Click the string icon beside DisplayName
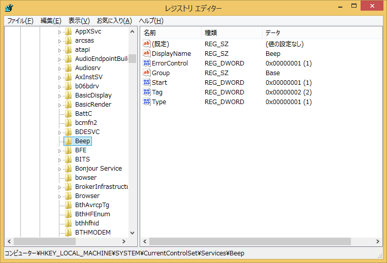Viewport: 387px width, 263px height. click(x=147, y=53)
